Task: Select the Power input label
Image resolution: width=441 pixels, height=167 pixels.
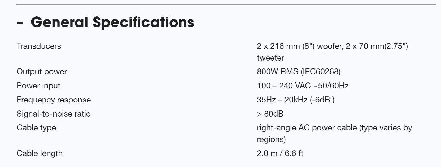Action: pos(38,85)
